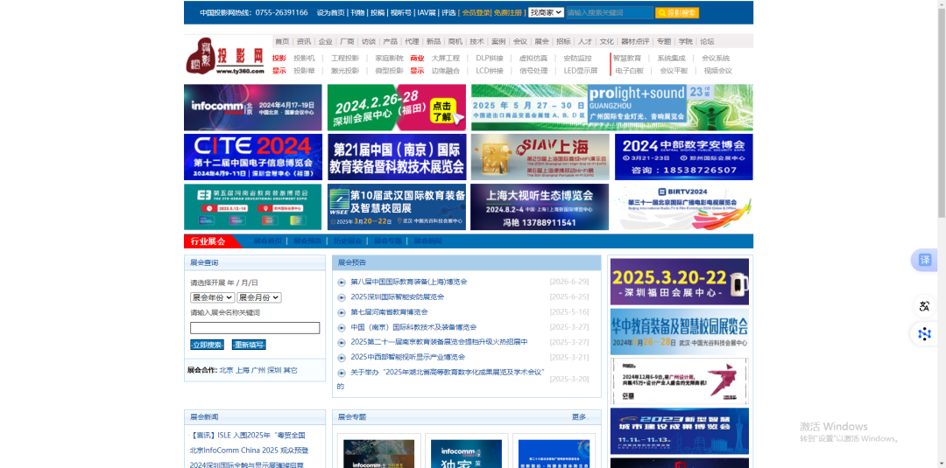The height and width of the screenshot is (468, 946).
Task: Click the 2024中部数字安博会 banner
Action: [683, 157]
